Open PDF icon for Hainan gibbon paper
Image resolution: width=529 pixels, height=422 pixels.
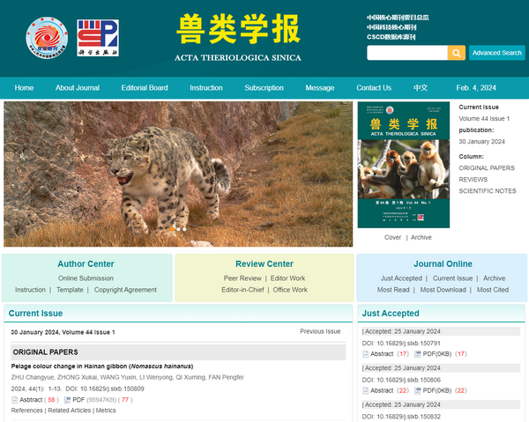(66, 399)
